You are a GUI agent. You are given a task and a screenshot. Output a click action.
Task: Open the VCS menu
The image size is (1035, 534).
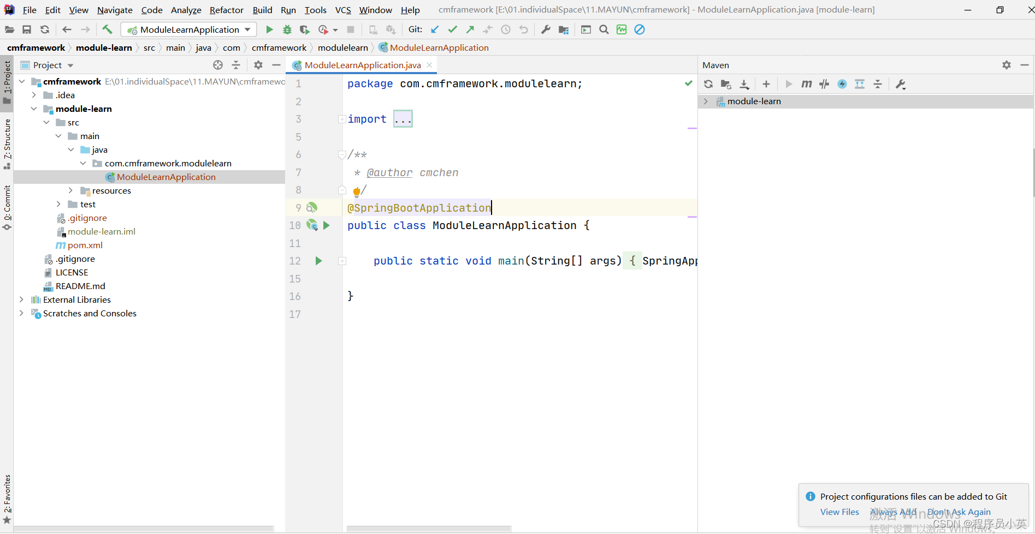point(343,10)
